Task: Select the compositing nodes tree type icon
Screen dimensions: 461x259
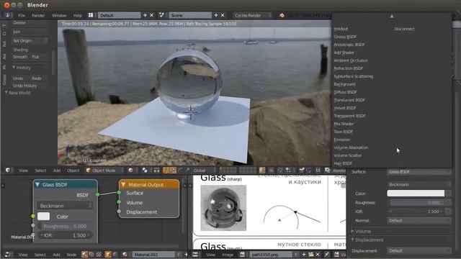Action: coord(91,254)
